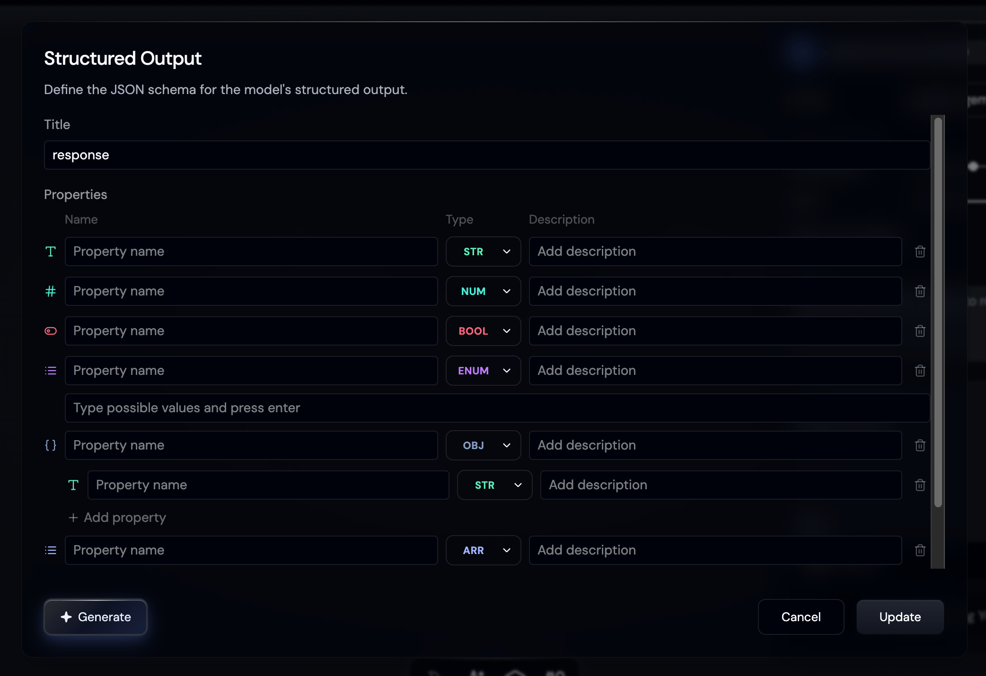Click the Generate button
This screenshot has height=676, width=986.
coord(96,617)
